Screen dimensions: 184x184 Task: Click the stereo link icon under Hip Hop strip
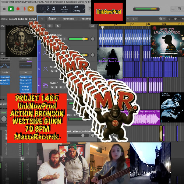(x=26, y=72)
